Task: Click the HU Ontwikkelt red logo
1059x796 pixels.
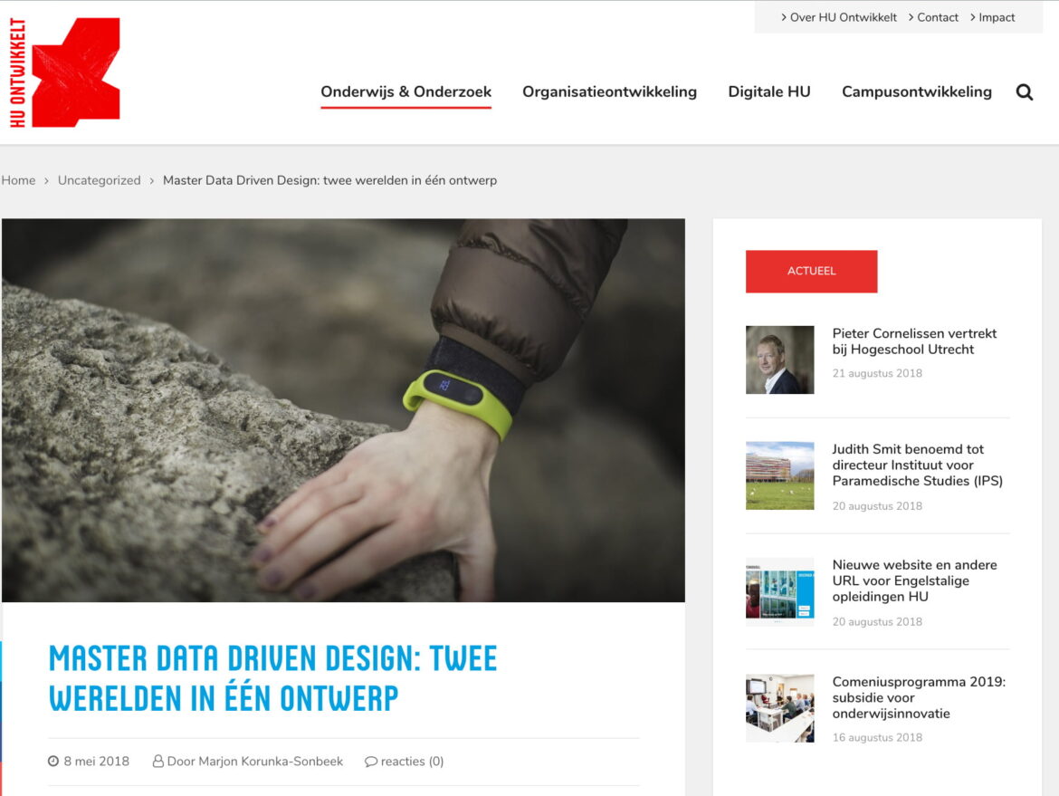Action: pyautogui.click(x=64, y=72)
